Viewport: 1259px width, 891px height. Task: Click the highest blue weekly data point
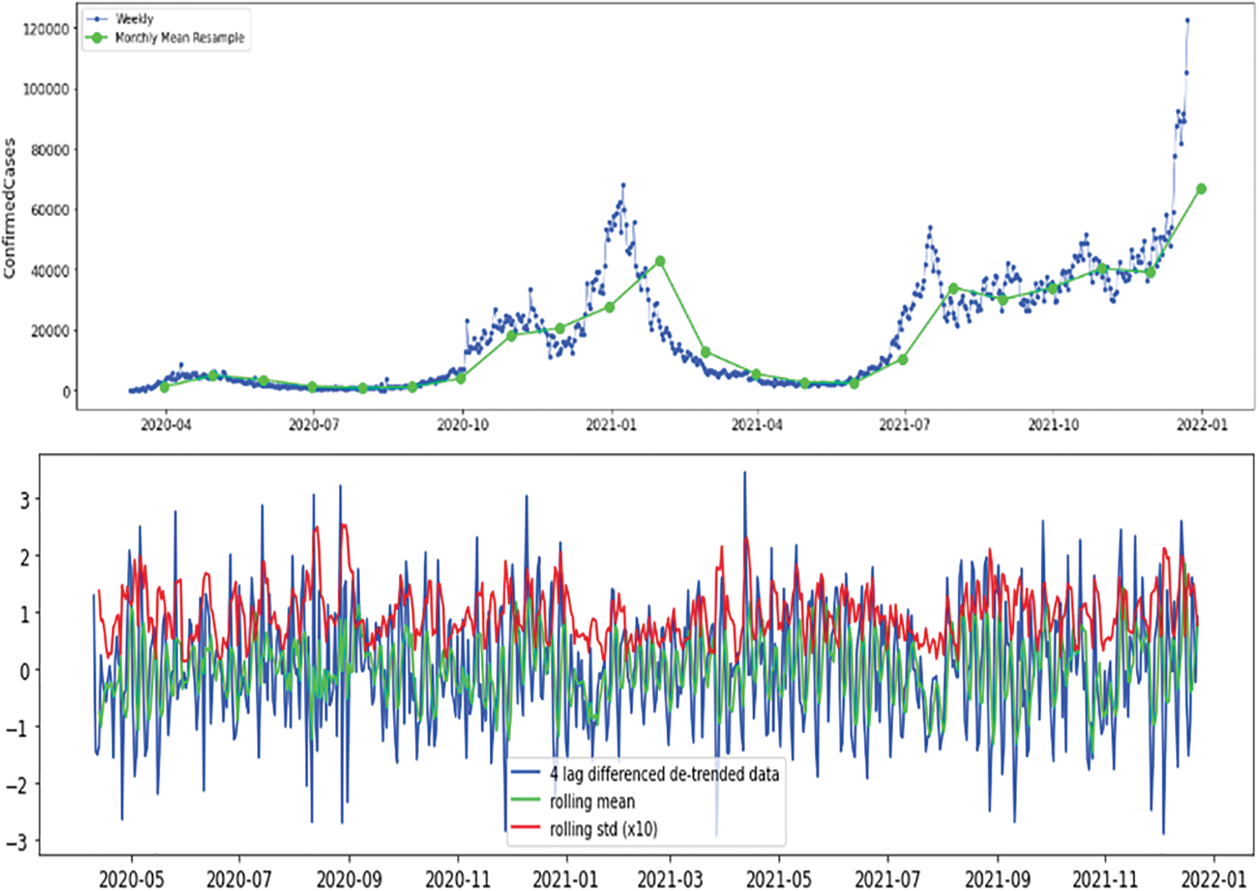[1187, 20]
